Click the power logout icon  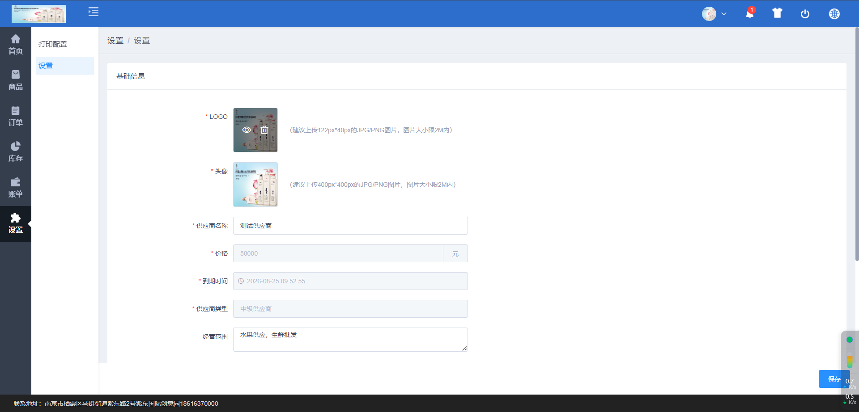point(805,14)
